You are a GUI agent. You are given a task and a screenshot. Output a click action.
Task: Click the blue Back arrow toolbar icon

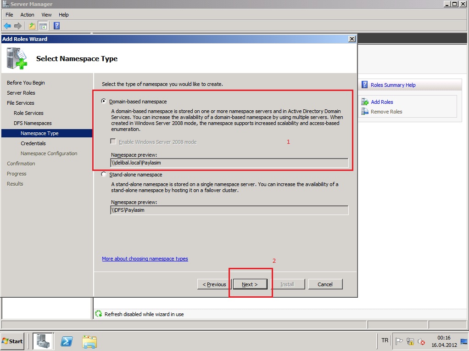pyautogui.click(x=7, y=26)
